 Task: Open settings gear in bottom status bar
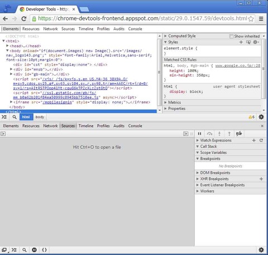pos(261,250)
